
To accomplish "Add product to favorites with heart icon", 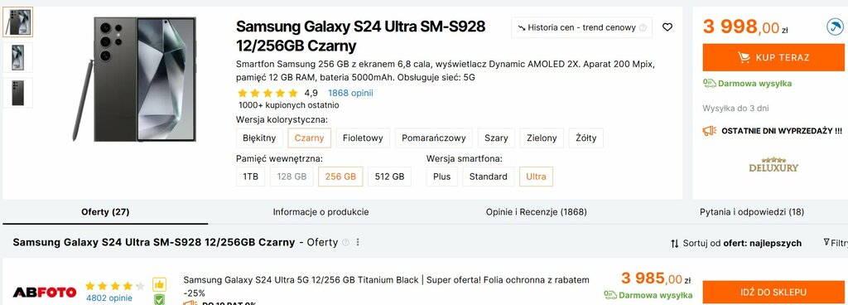I will 667,27.
